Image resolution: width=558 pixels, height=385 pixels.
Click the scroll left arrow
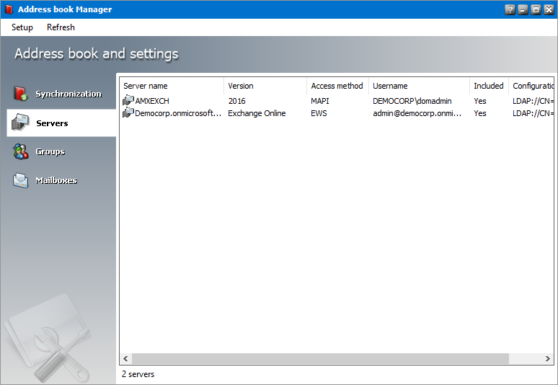pos(125,358)
